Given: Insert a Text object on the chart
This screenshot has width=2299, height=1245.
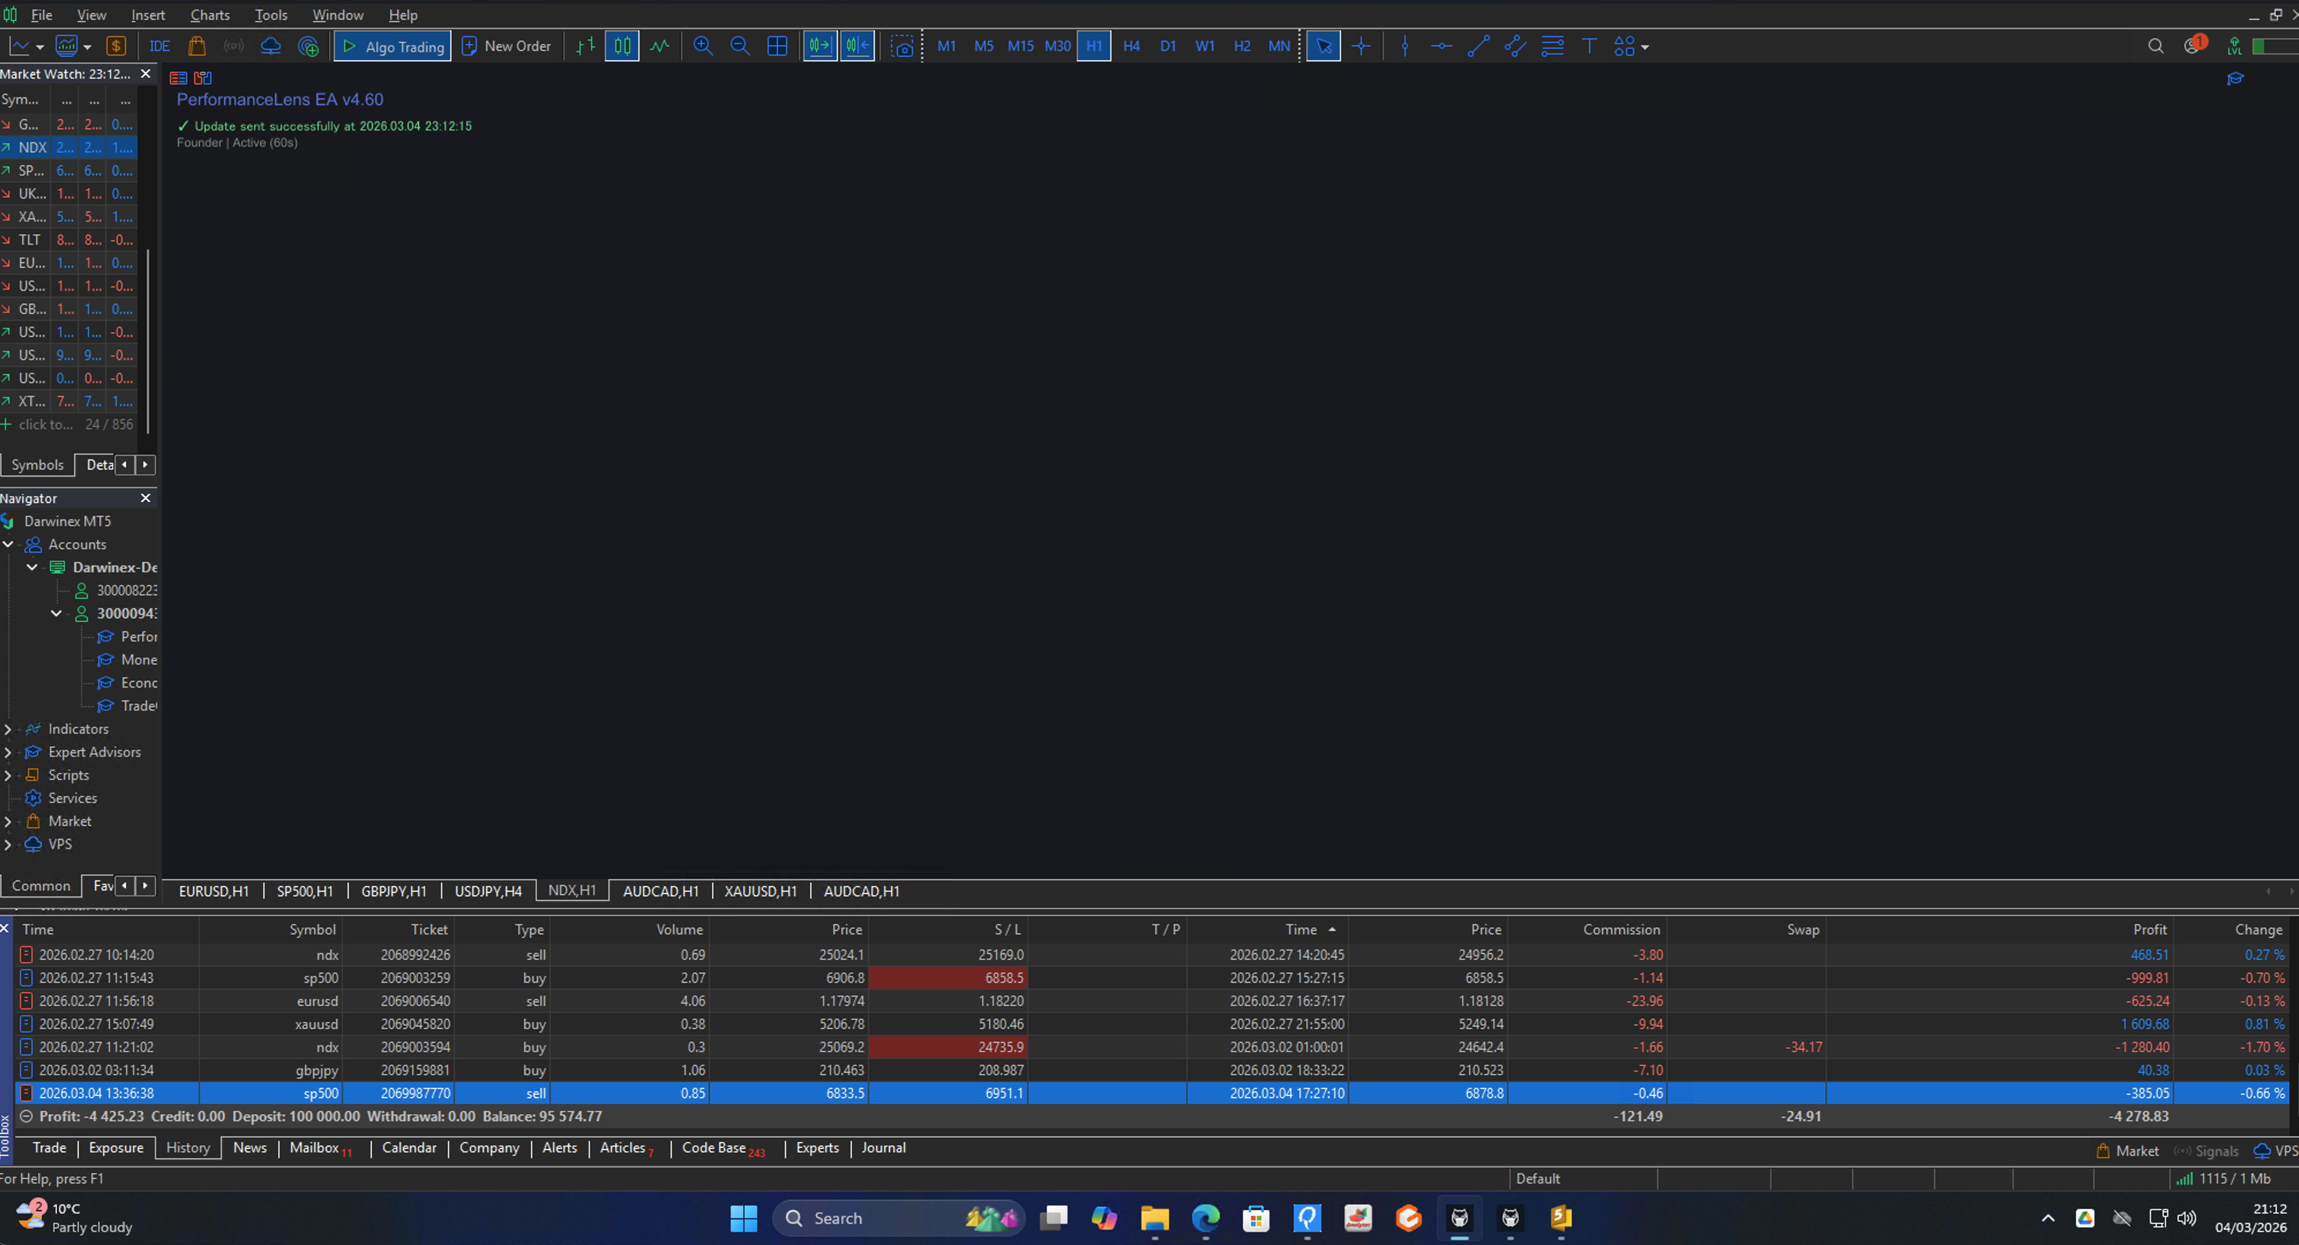Looking at the screenshot, I should (x=1589, y=46).
